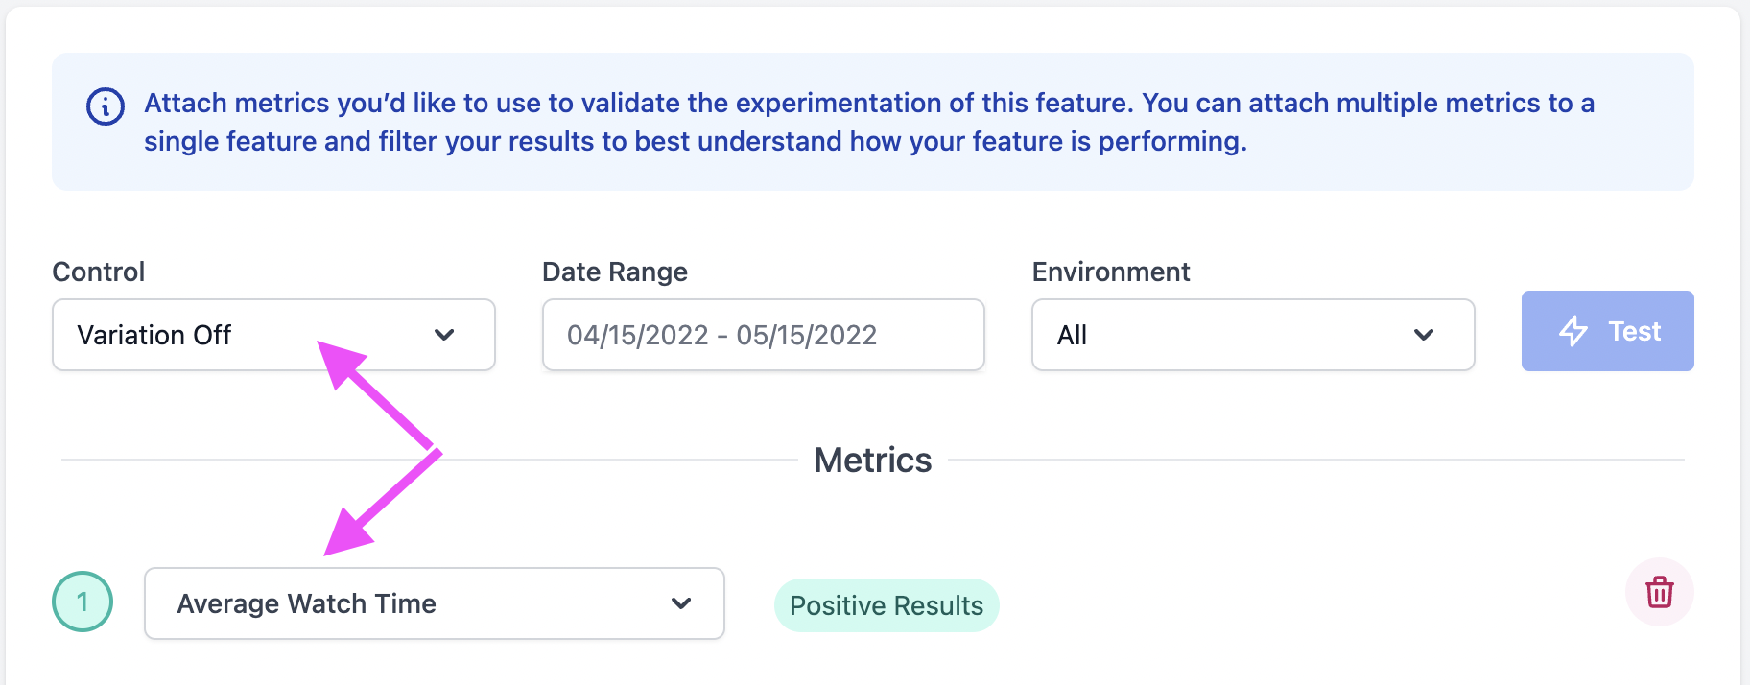Open the Environment selector showing All
The image size is (1750, 685).
1252,335
